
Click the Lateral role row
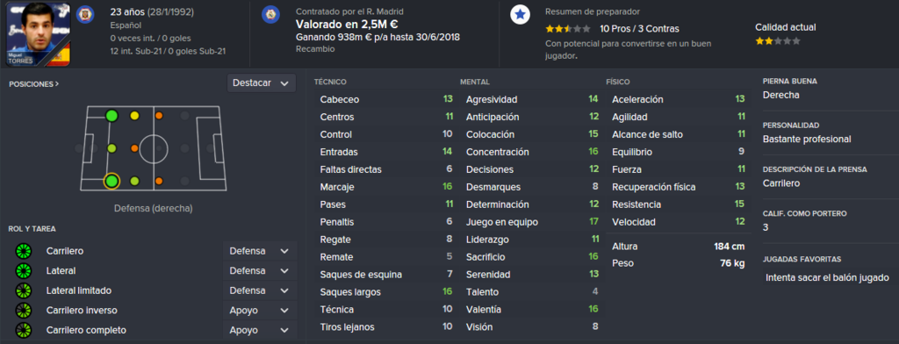coord(154,270)
